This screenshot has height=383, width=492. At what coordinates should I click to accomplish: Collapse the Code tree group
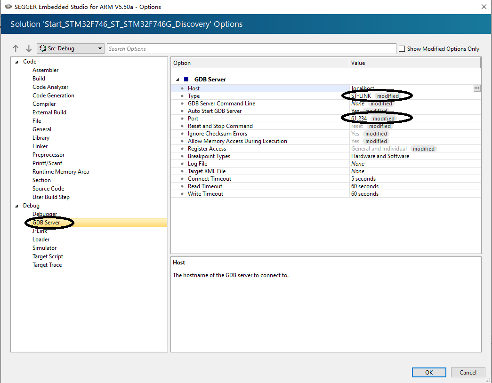click(x=16, y=62)
